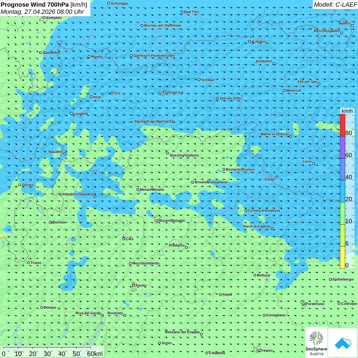Click the Schio town marker
358x358 pixels.
pos(160,343)
